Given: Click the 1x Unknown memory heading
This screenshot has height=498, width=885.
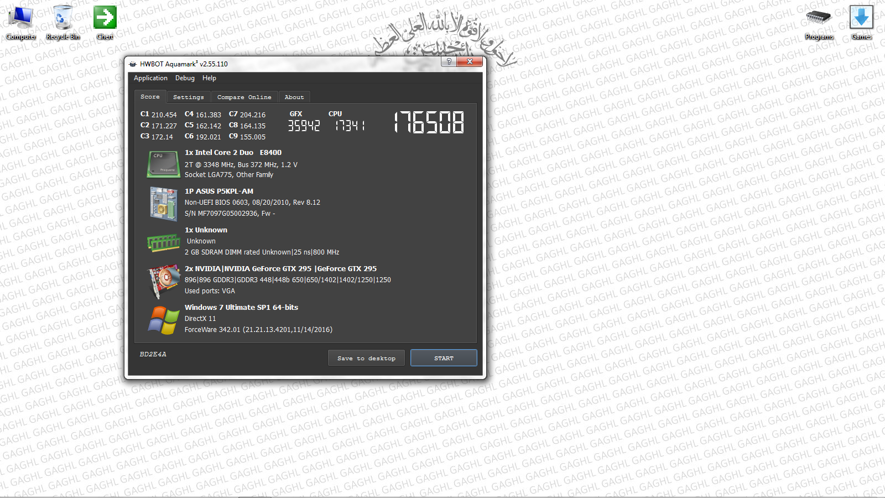Looking at the screenshot, I should (206, 230).
